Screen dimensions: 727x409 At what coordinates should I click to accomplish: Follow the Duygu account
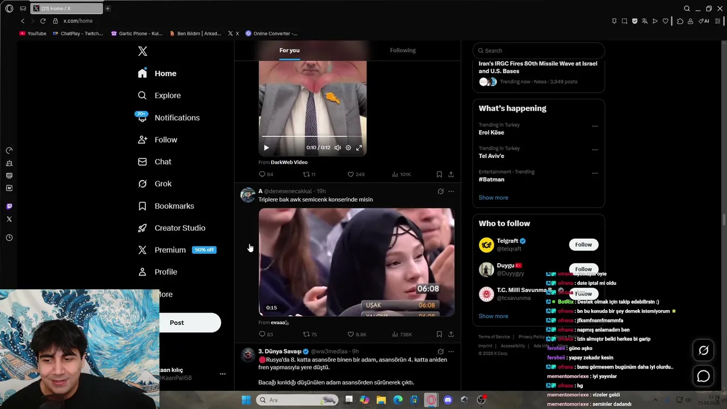(x=583, y=269)
